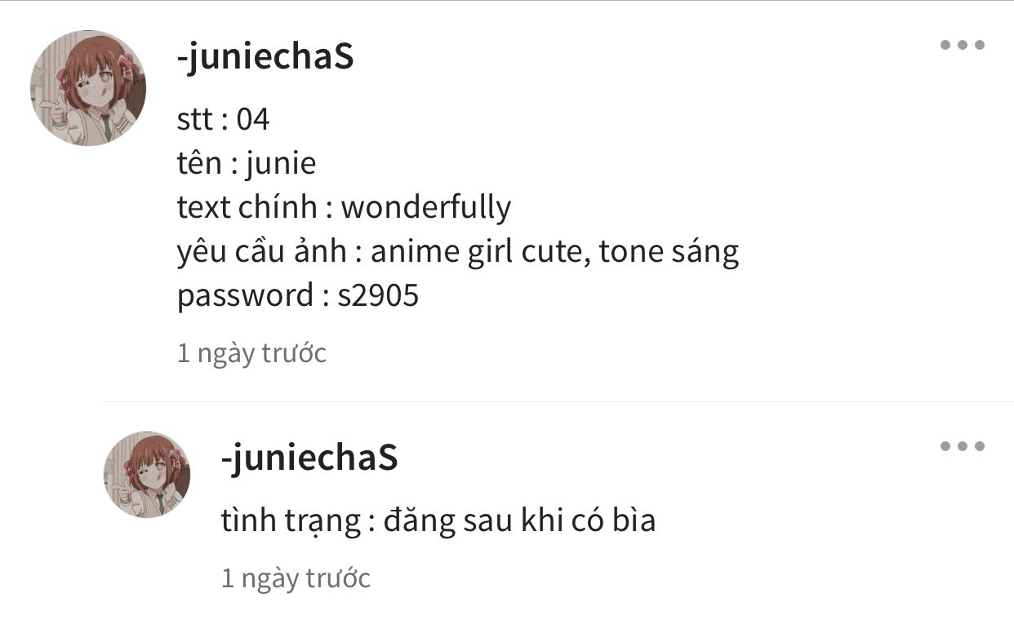The height and width of the screenshot is (624, 1014).
Task: Click the word 'wonderfully' in the comment
Action: [x=426, y=208]
